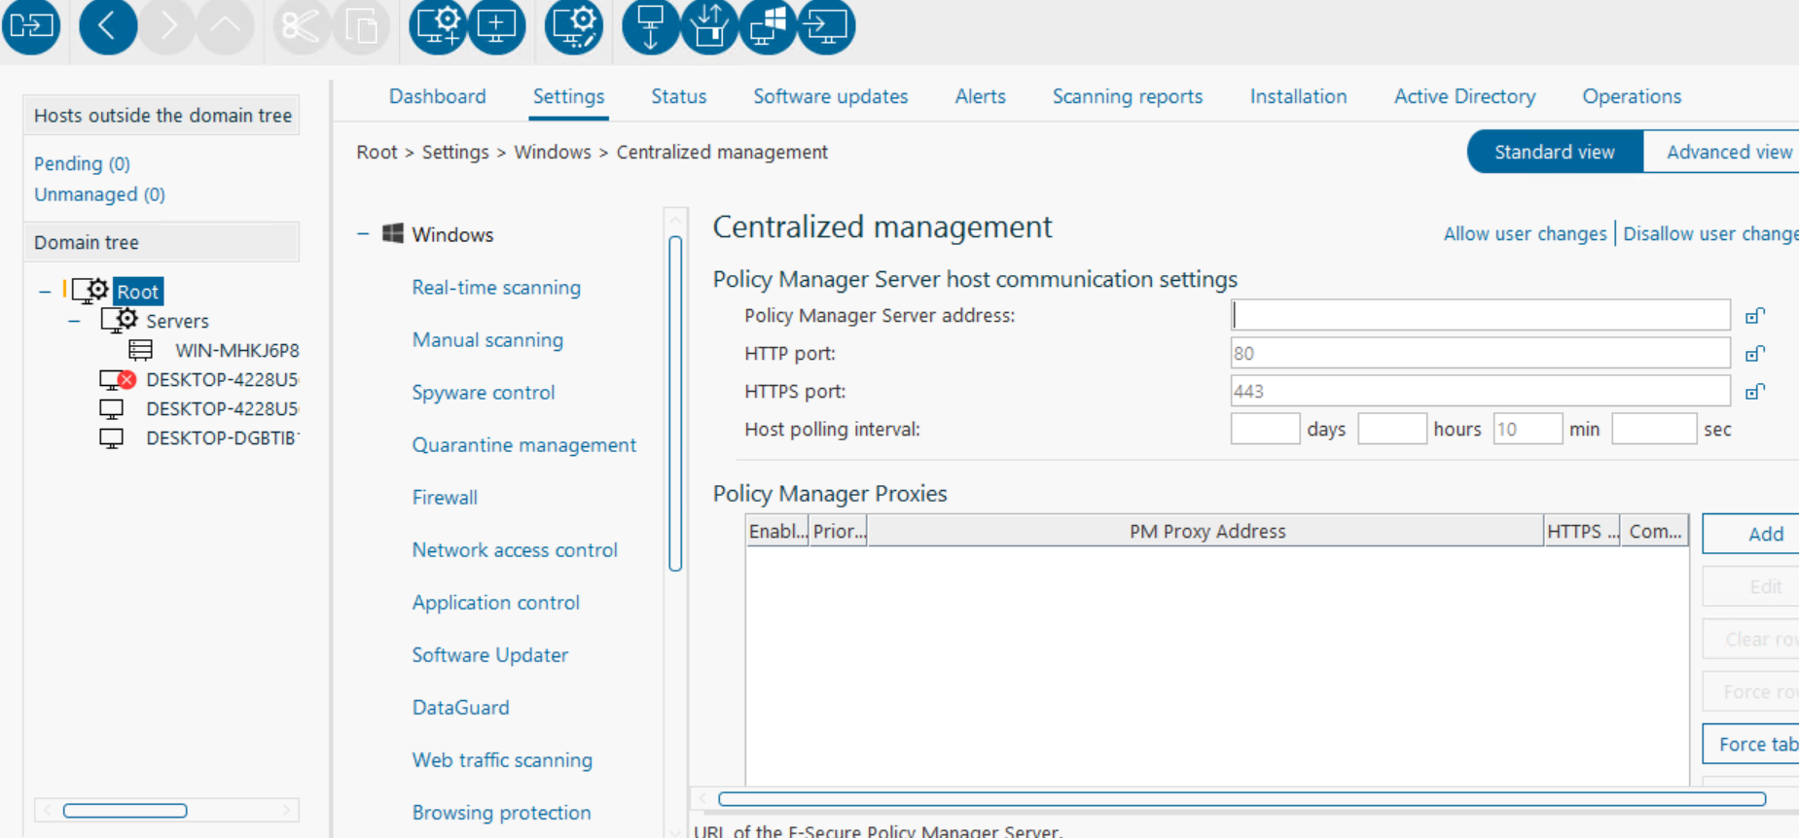
Task: Click the monitor-with-gear add policy domain icon
Action: coord(438,25)
